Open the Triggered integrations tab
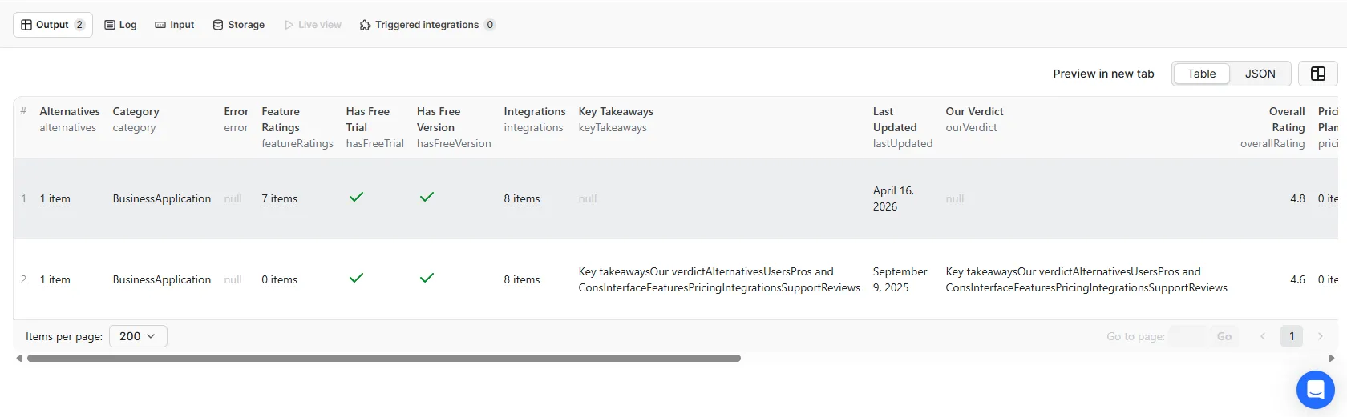The width and height of the screenshot is (1347, 417). (427, 25)
